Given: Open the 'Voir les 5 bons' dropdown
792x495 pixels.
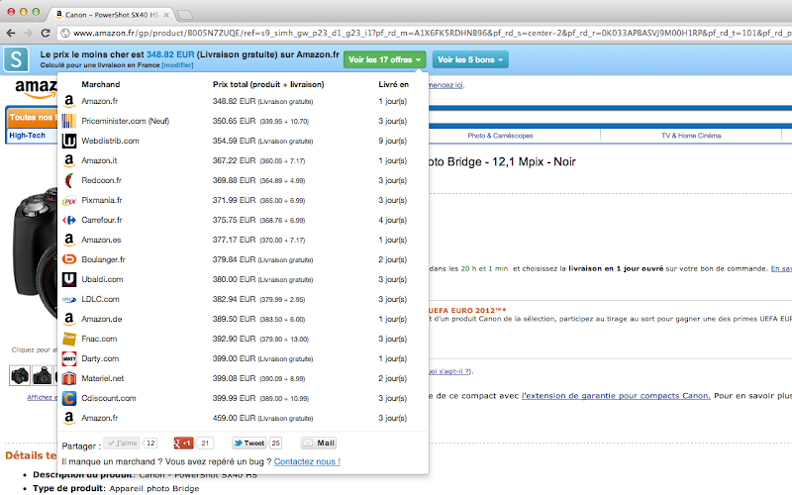Looking at the screenshot, I should (x=470, y=59).
